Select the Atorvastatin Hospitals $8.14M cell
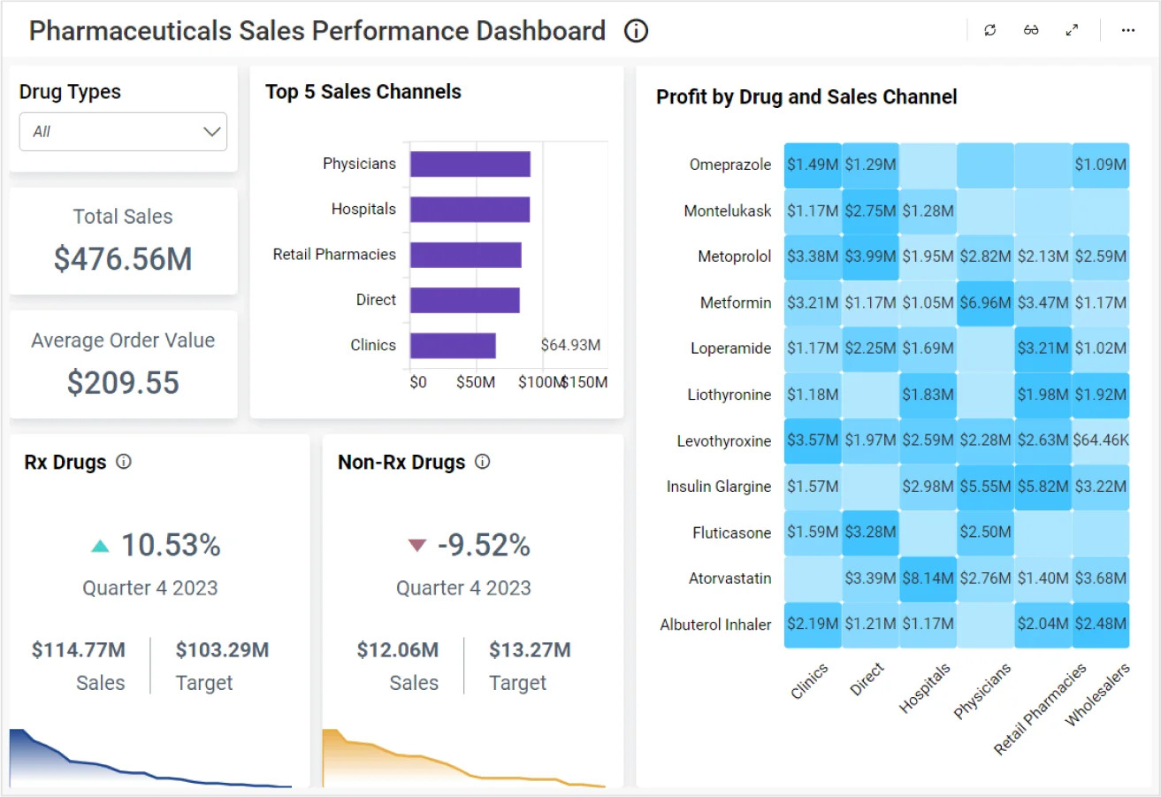 coord(928,579)
